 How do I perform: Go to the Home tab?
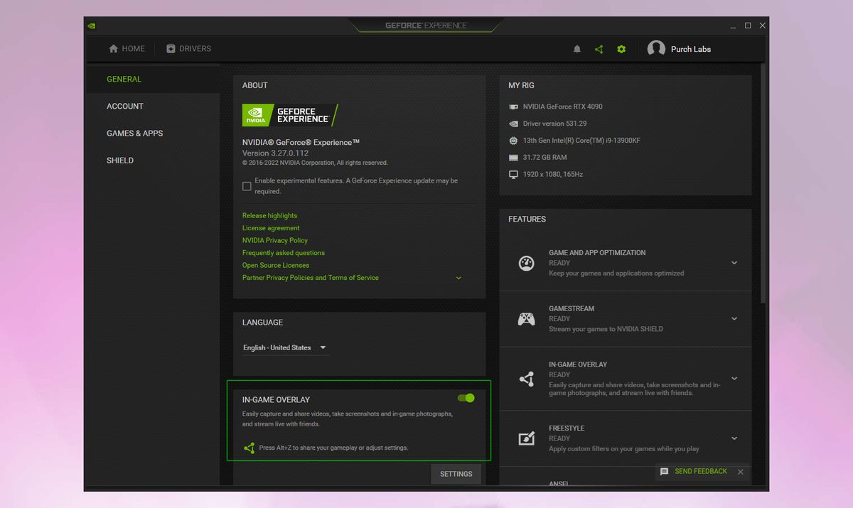127,49
